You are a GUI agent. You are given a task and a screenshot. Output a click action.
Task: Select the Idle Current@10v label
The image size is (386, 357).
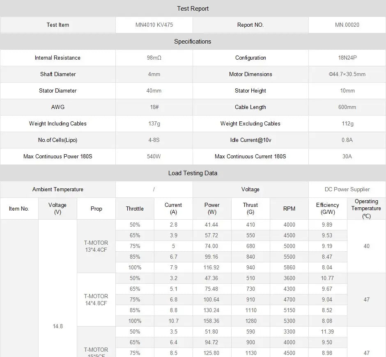tap(250, 140)
